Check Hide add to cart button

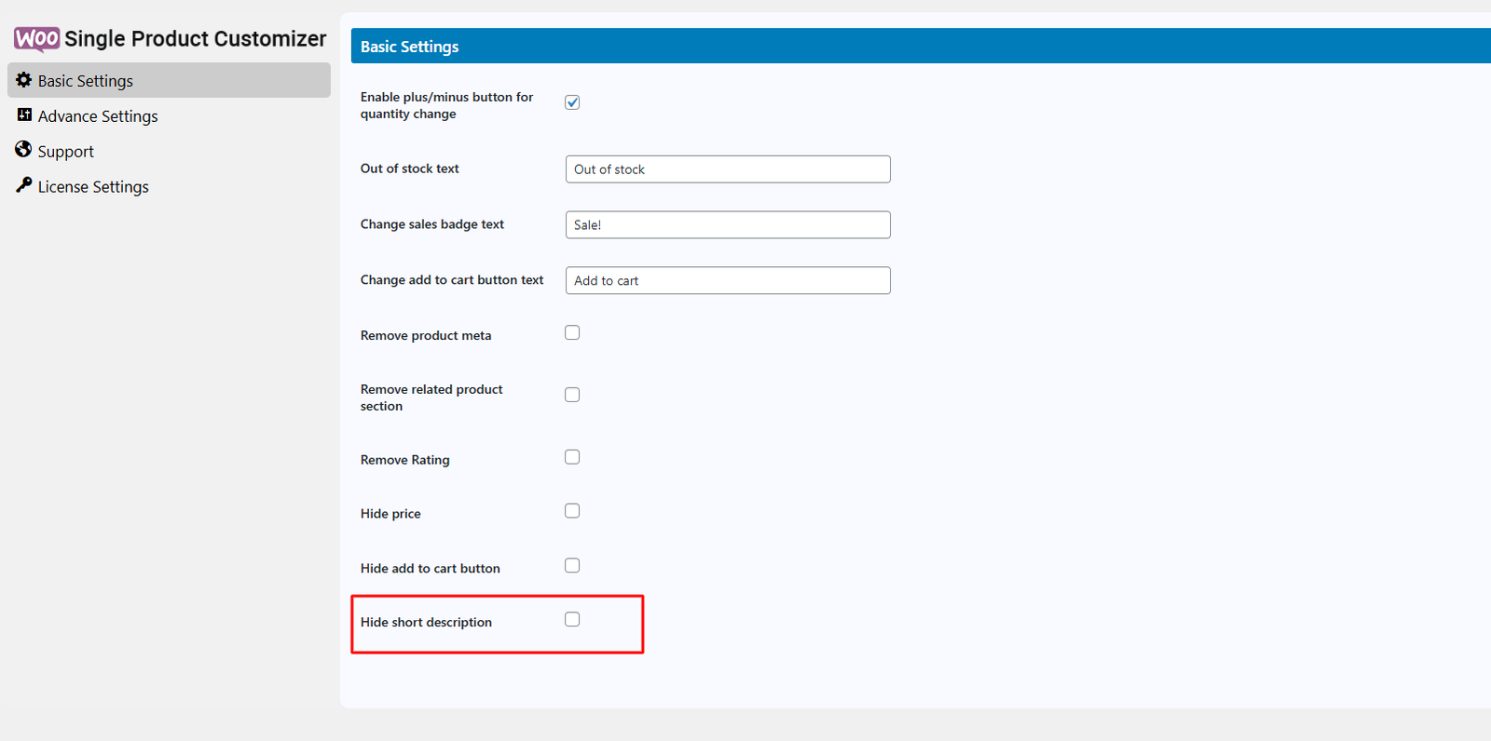(x=572, y=566)
